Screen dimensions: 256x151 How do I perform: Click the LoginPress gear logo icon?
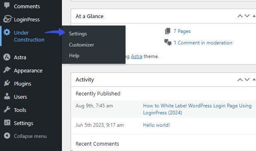(7, 19)
